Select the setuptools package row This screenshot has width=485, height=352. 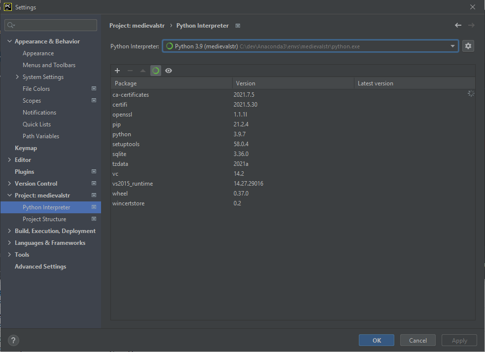(293, 144)
